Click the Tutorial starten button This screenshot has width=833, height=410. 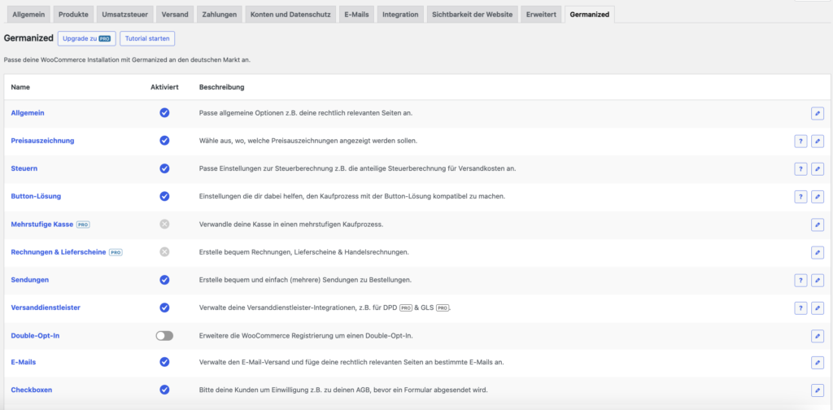pyautogui.click(x=147, y=39)
